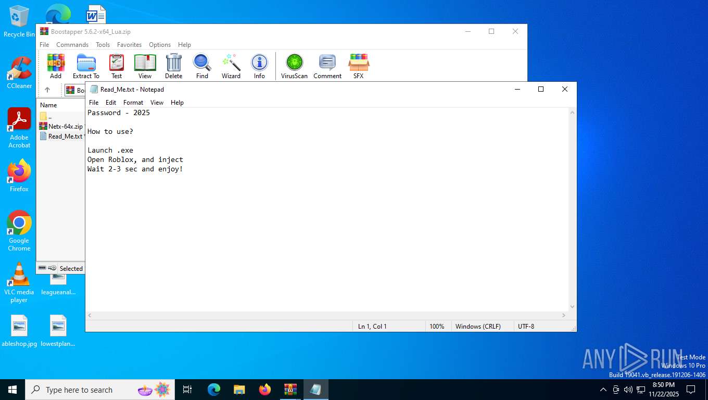Open WinRAR Commands menu
Image resolution: width=708 pixels, height=400 pixels.
coord(72,45)
